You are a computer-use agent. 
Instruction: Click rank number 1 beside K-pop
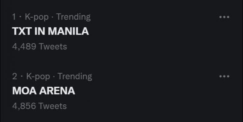click(x=14, y=17)
